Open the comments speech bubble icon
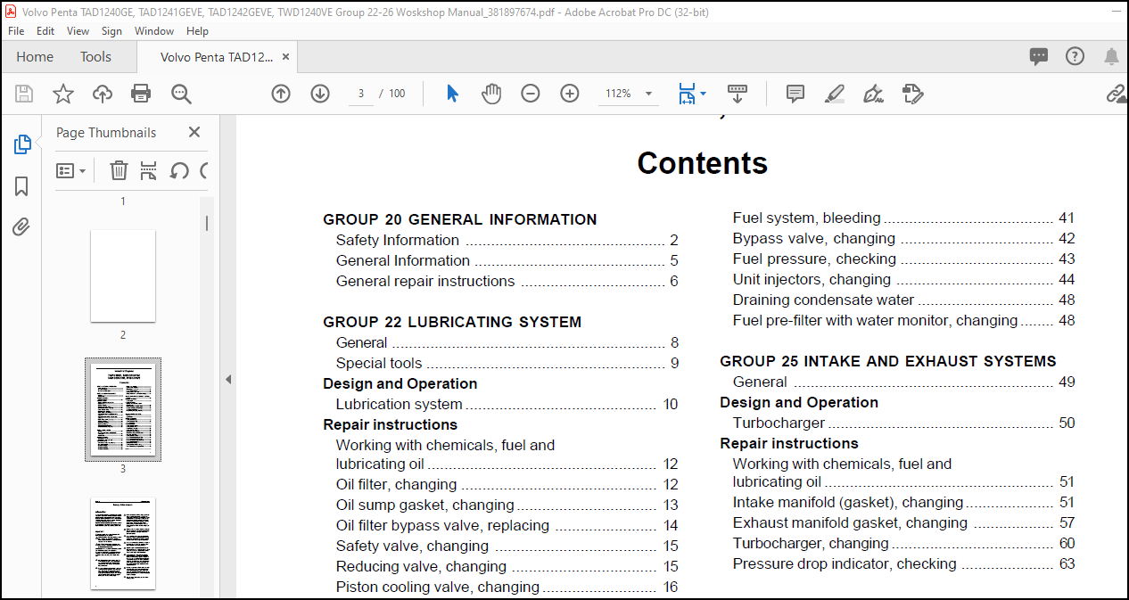This screenshot has width=1129, height=600. 1039,56
